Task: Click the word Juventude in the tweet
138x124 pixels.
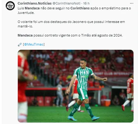Action: 26,13
